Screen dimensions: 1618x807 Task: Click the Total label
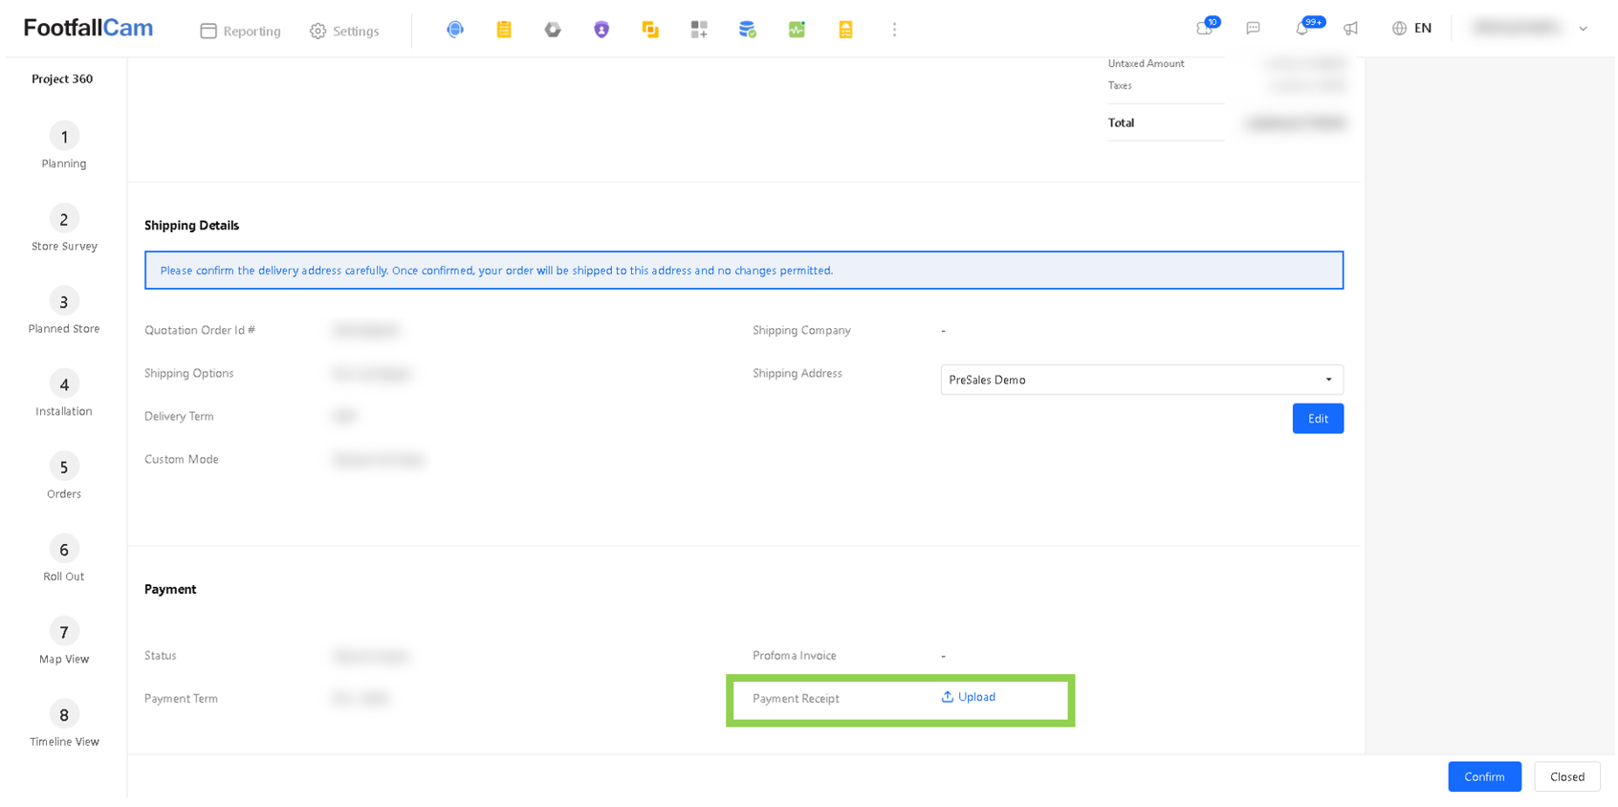pos(1121,123)
